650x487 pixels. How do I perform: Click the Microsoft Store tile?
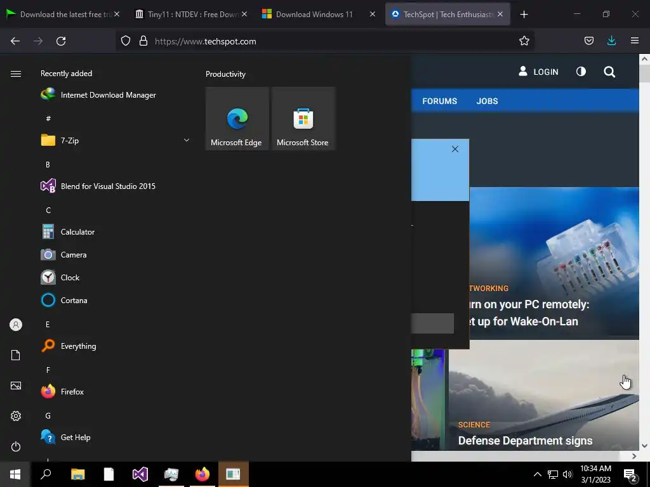click(303, 119)
